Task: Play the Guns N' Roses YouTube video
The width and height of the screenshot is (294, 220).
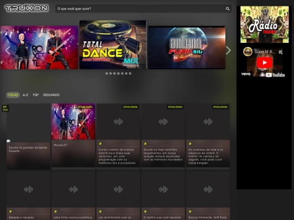Action: 265,62
